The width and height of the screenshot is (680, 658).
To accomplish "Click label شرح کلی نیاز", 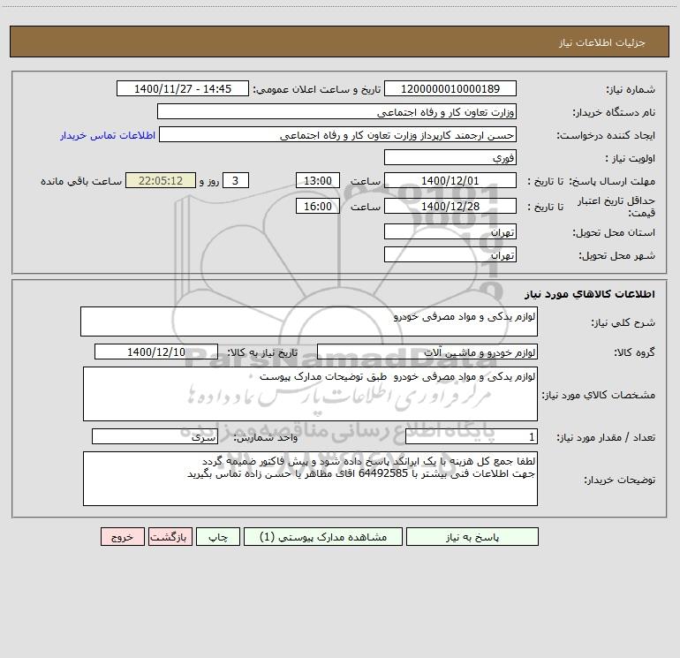I will click(623, 322).
